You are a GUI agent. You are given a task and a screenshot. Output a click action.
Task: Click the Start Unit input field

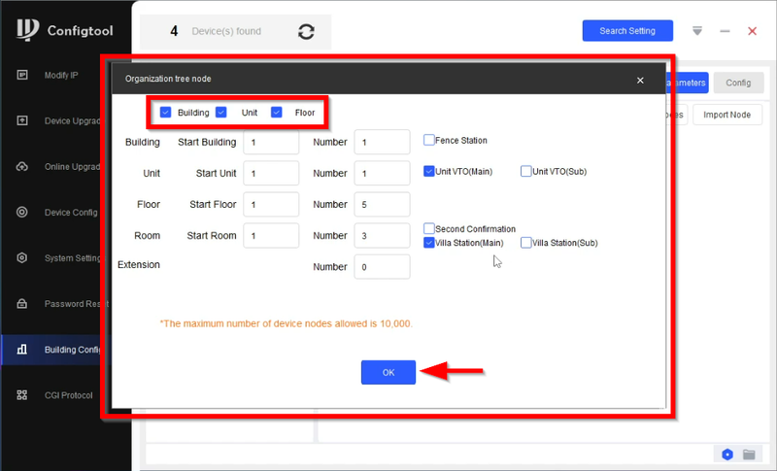click(271, 173)
